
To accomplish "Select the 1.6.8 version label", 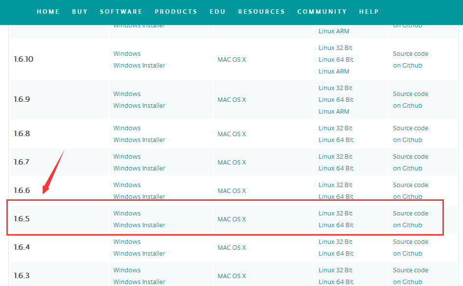I will (x=22, y=133).
